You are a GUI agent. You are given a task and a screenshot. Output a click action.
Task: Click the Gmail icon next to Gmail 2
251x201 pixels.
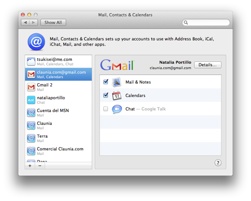(31, 87)
